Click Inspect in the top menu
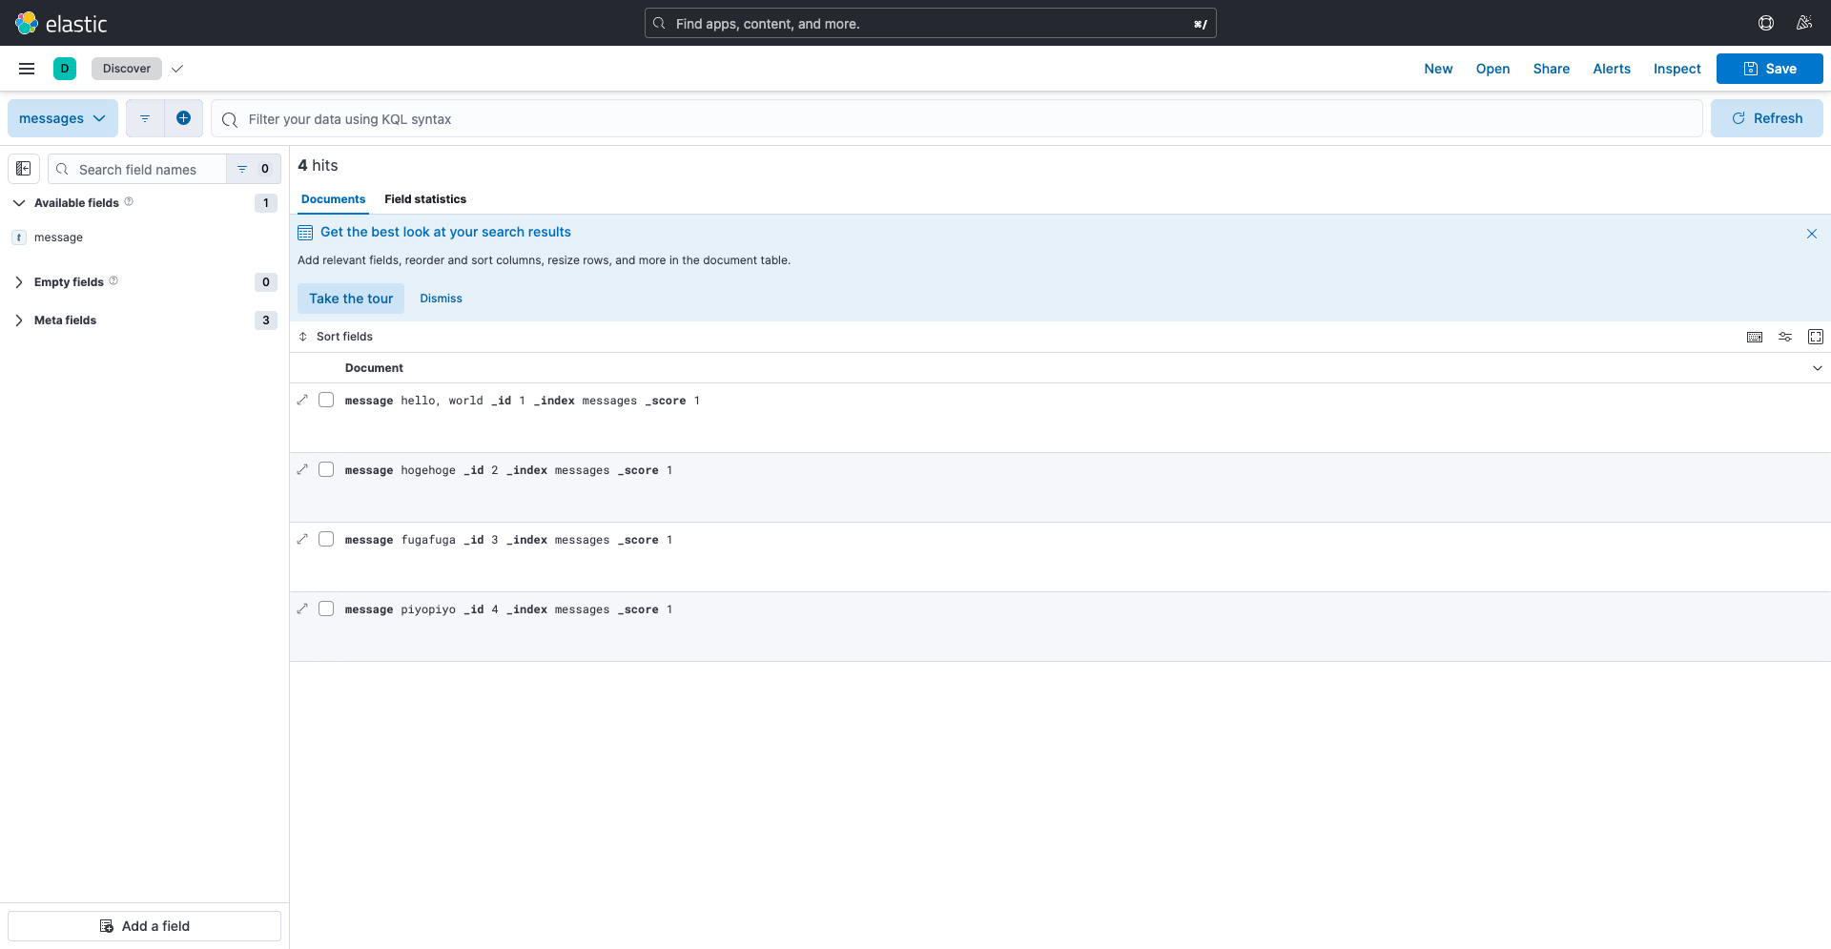1831x949 pixels. tap(1677, 69)
